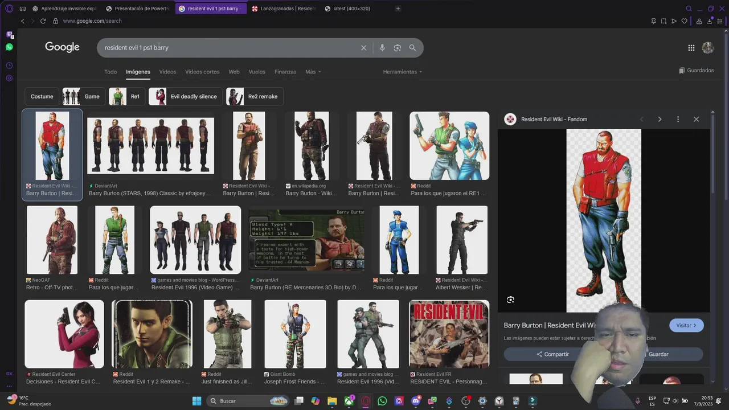Screen dimensions: 729x410
Task: Search inside image with Lens icon on preview
Action: tap(510, 300)
